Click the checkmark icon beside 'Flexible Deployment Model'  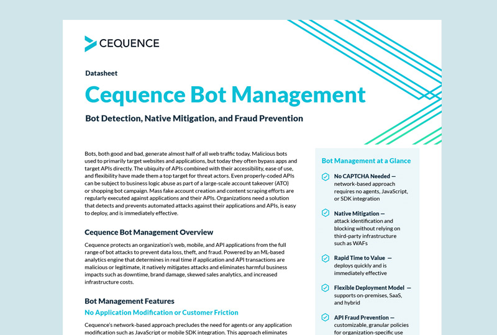[x=326, y=288]
